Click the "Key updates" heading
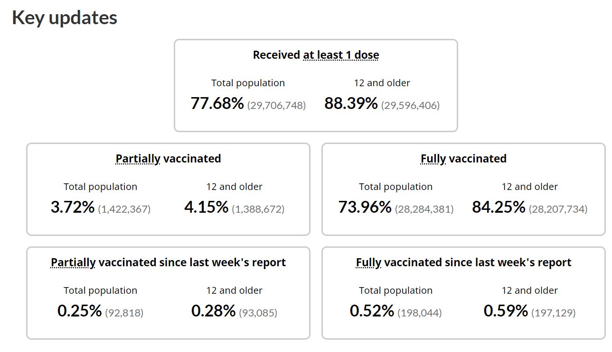612x352 pixels. coord(65,18)
